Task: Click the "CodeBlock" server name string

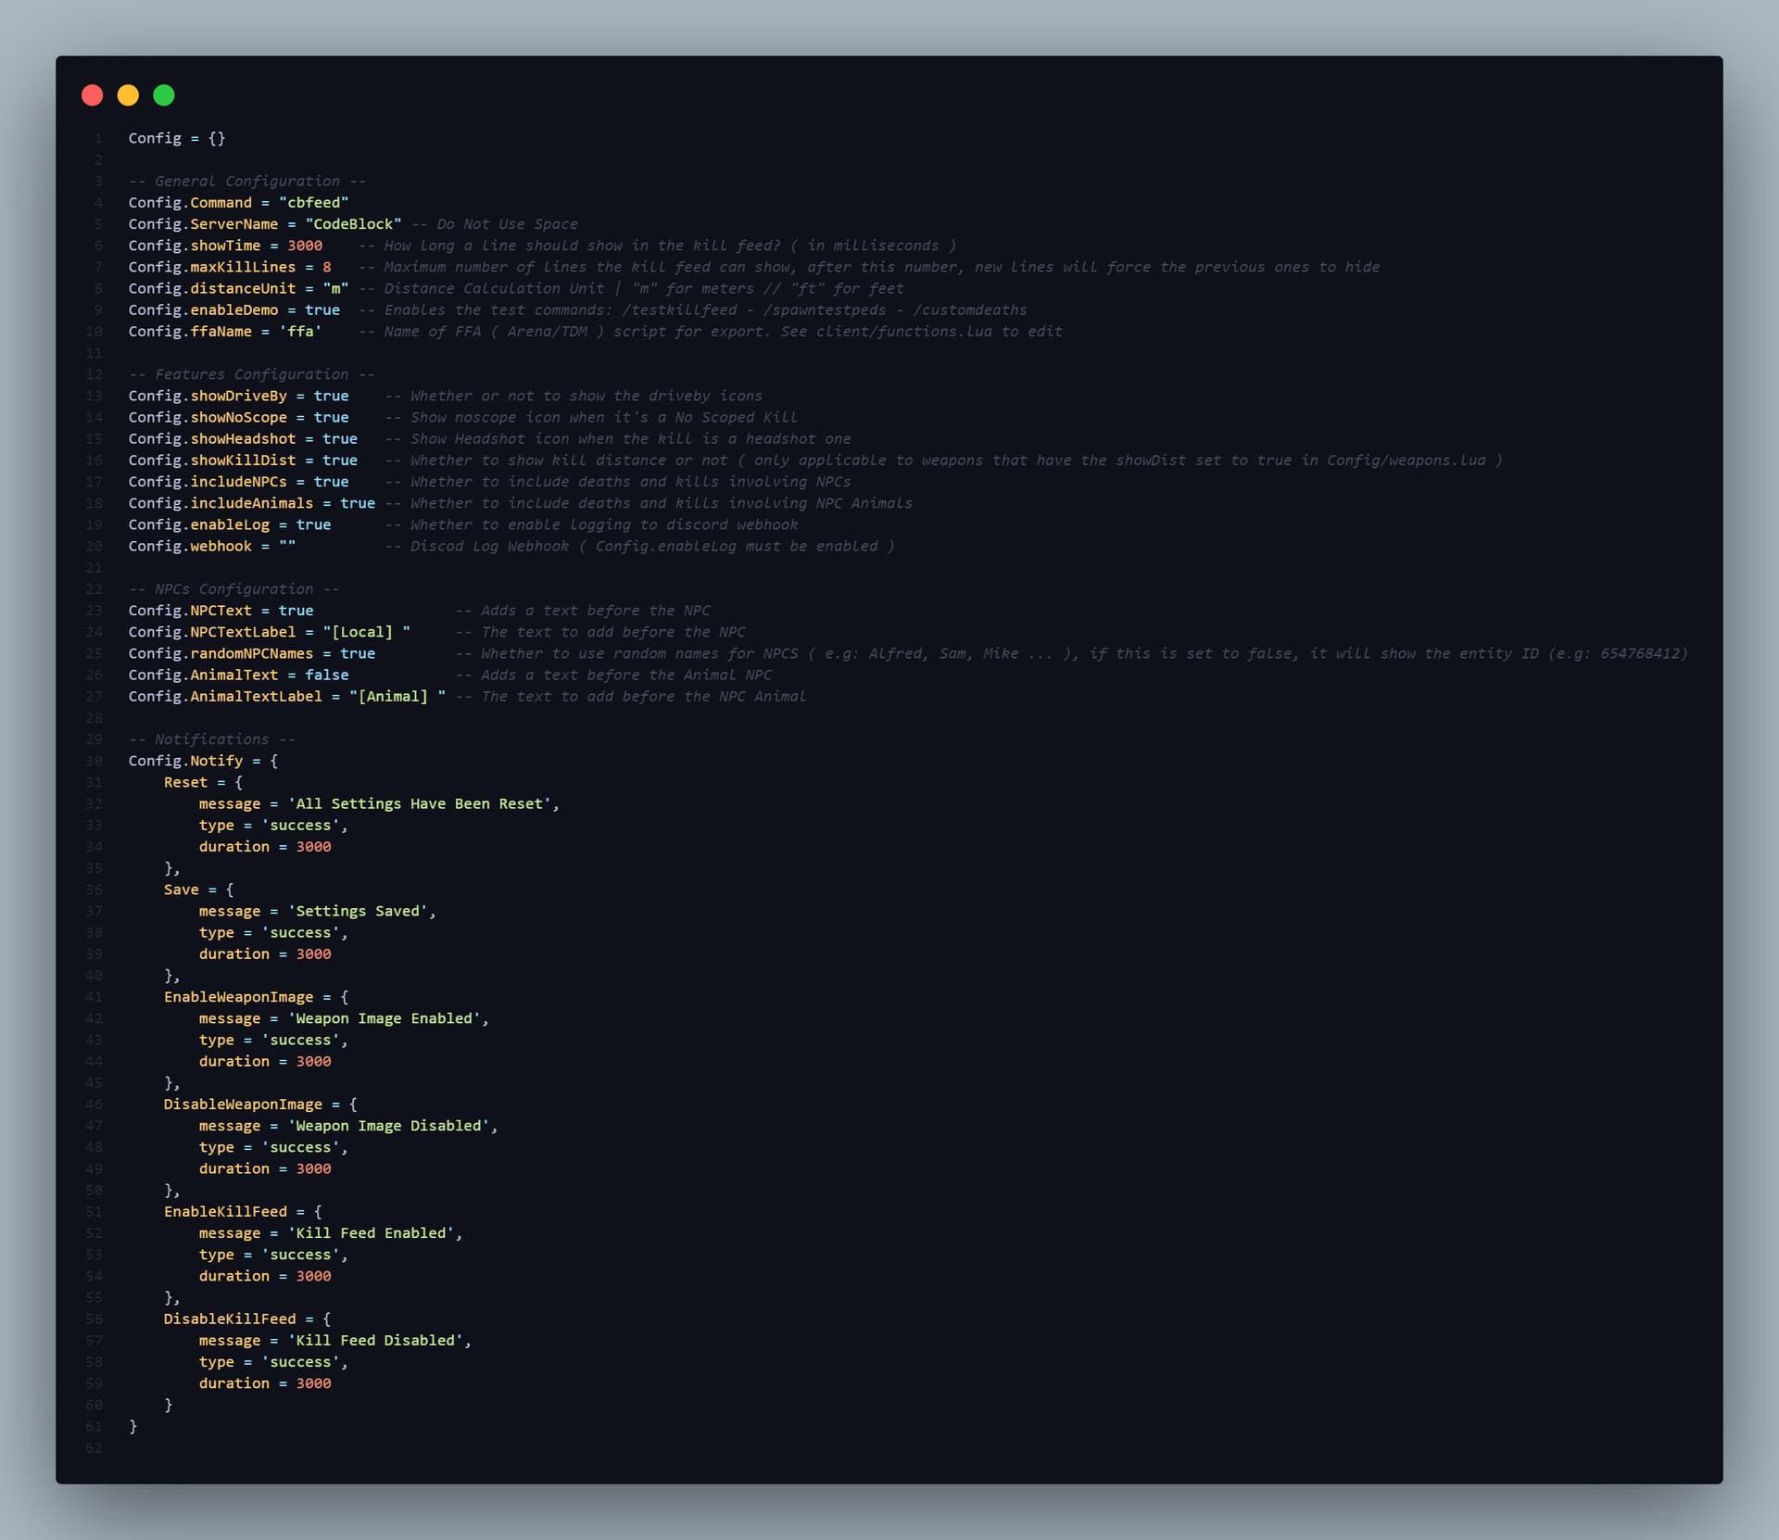Action: 353,224
